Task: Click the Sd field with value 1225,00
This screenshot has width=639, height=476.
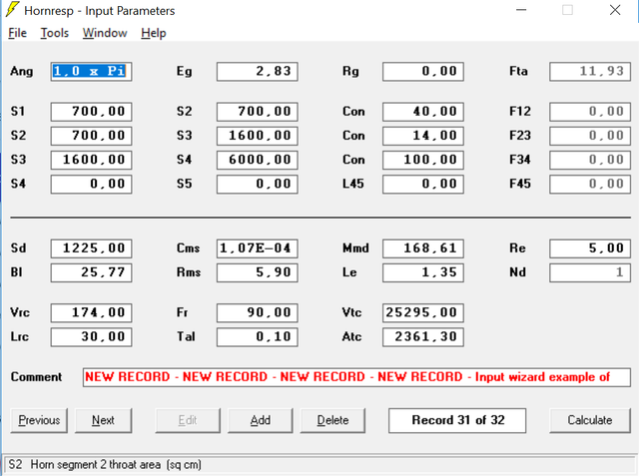Action: point(91,248)
